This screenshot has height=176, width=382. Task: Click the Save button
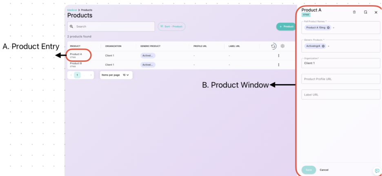tap(309, 170)
